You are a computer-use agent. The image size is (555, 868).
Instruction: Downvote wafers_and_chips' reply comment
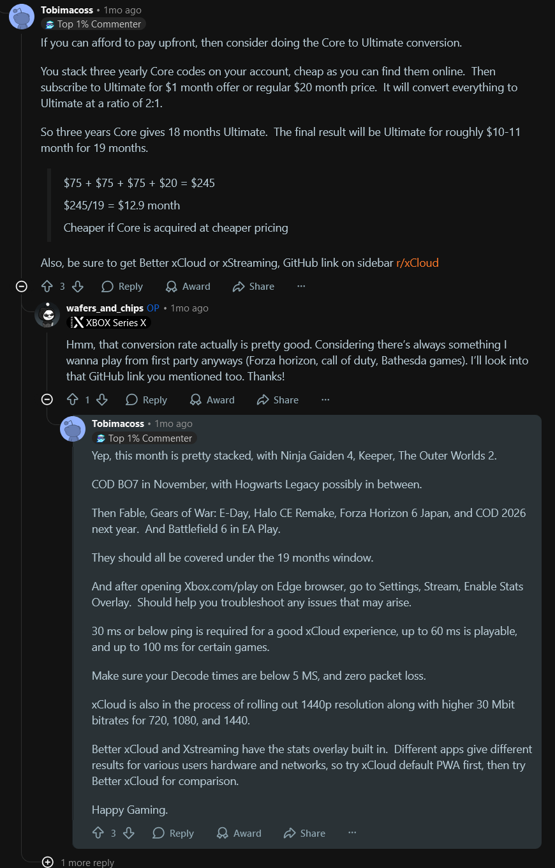click(101, 400)
